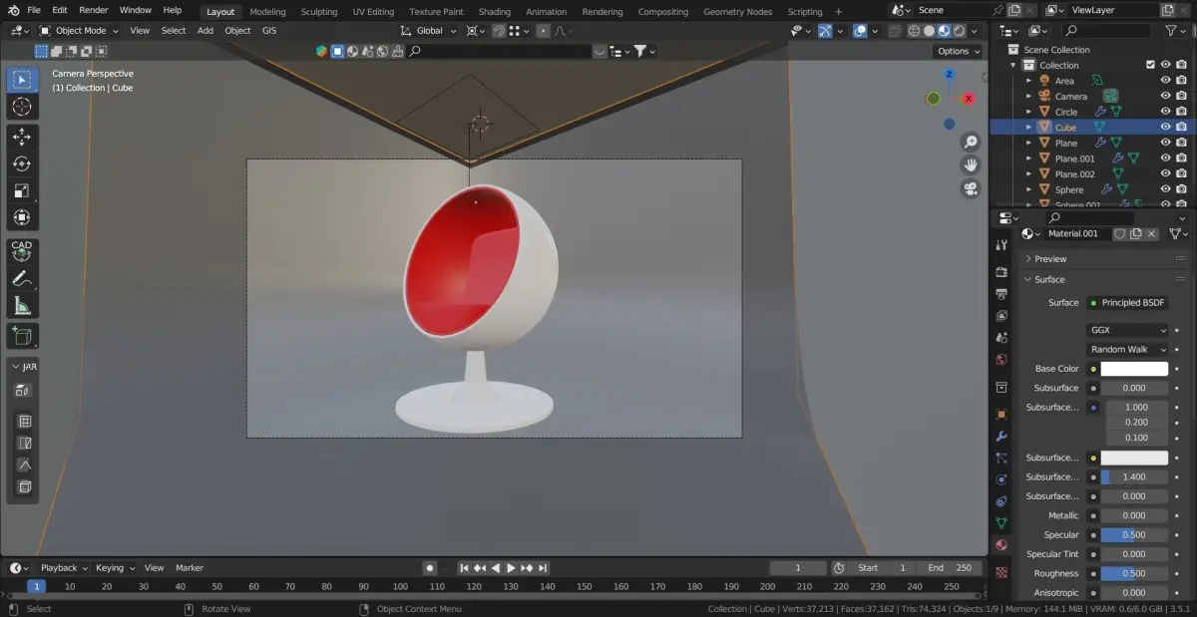Image resolution: width=1197 pixels, height=617 pixels.
Task: Choose the Move tool
Action: coord(22,137)
